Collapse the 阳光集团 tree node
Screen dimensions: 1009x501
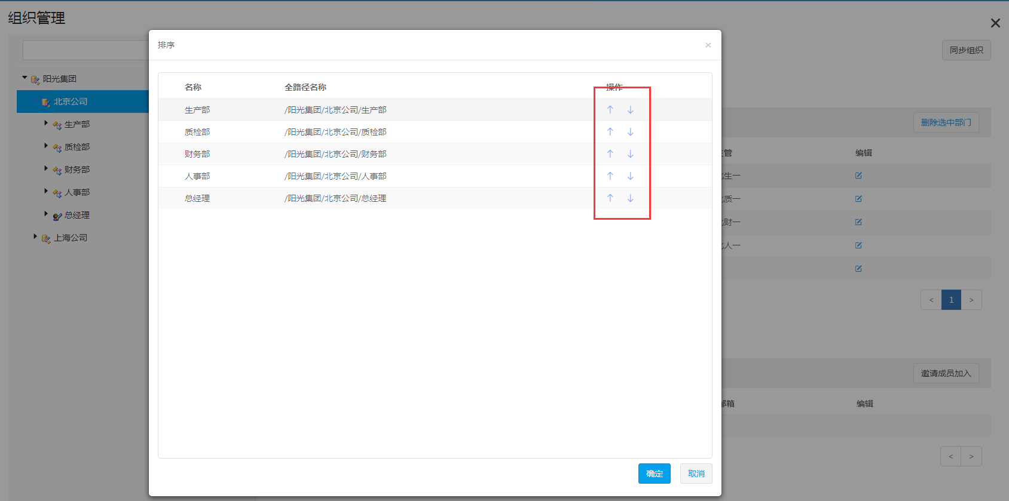25,78
